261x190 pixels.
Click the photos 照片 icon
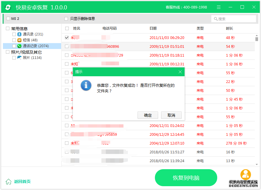tap(19, 58)
